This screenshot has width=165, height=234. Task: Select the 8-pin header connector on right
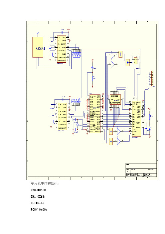(152, 78)
